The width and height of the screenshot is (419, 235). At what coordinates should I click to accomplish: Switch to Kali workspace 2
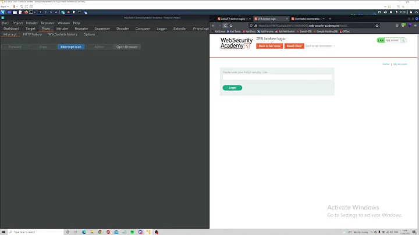(x=45, y=12)
